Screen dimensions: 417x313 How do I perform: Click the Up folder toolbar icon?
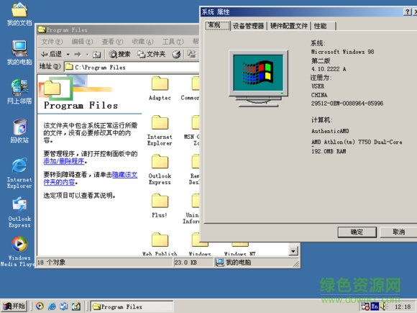pos(96,55)
